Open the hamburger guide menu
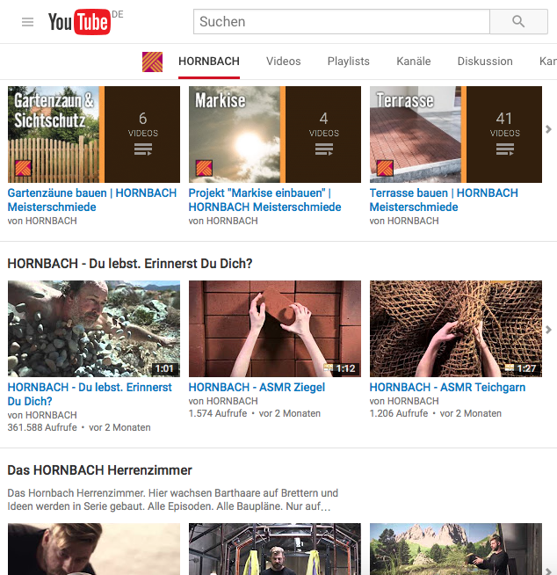Screen dimensions: 557x575 (x=27, y=22)
